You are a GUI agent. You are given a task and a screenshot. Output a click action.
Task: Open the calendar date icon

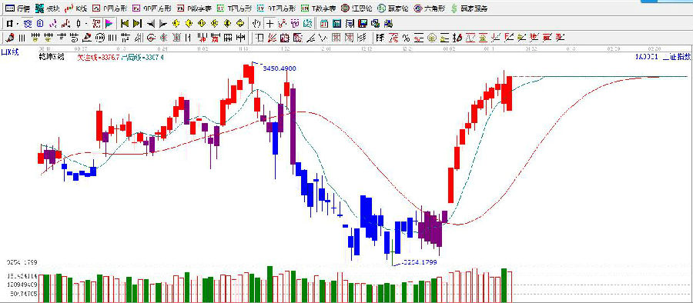[324, 23]
